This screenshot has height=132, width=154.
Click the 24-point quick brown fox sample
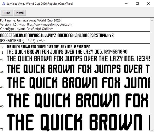coord(78,59)
